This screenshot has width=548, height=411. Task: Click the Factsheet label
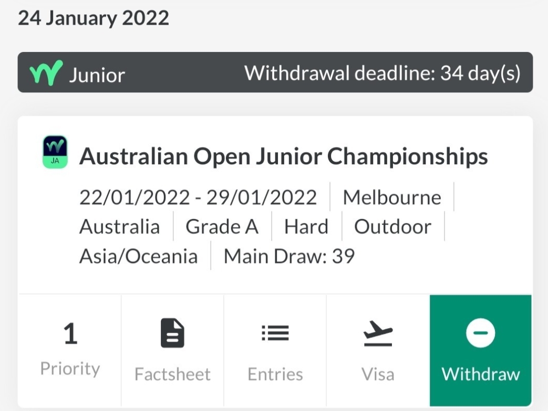[173, 374]
